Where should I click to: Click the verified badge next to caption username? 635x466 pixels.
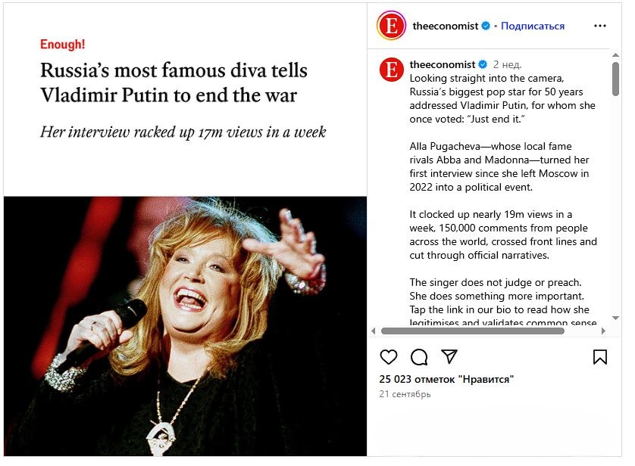coord(483,65)
